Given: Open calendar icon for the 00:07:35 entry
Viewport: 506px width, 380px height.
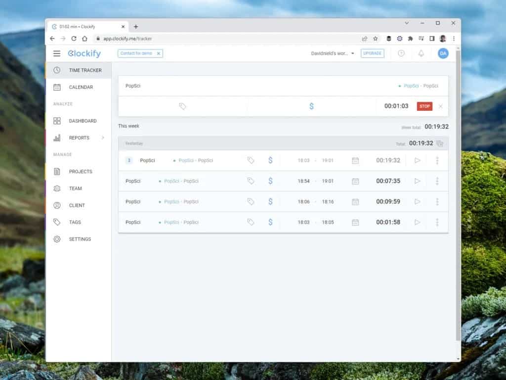Looking at the screenshot, I should 355,181.
